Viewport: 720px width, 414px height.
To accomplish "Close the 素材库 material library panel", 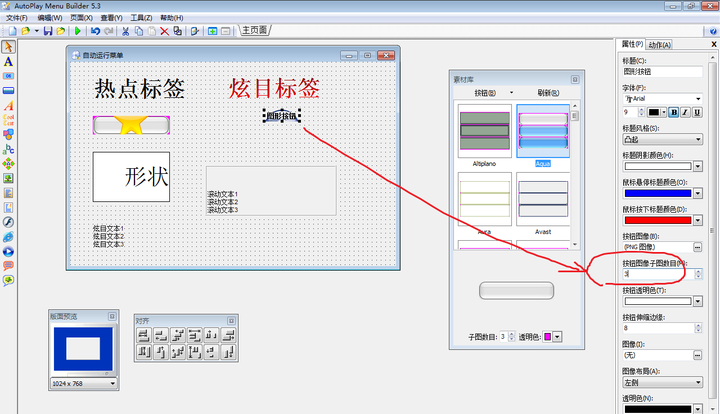I will coord(575,80).
